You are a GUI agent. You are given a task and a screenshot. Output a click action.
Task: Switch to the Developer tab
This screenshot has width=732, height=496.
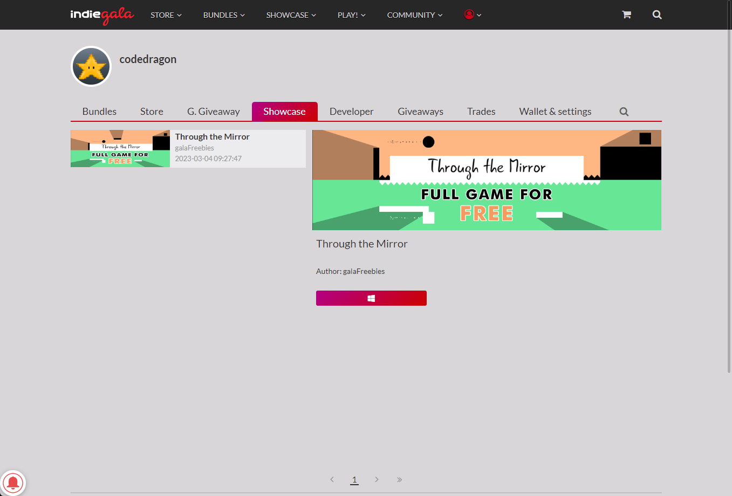[352, 112]
